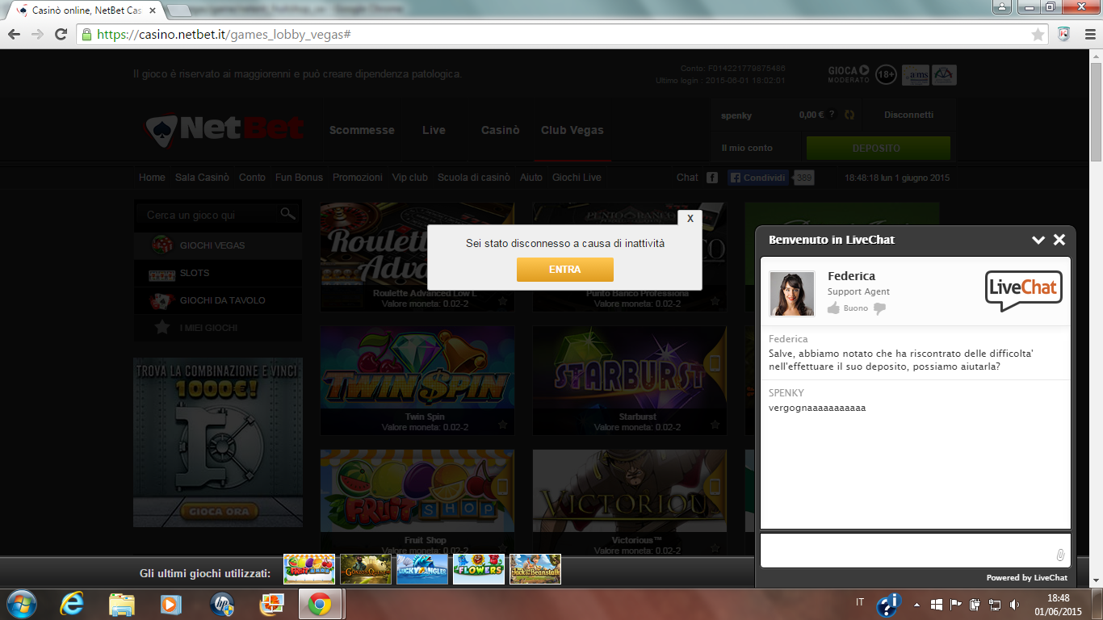The width and height of the screenshot is (1103, 620).
Task: Select SLOTS category
Action: (218, 273)
